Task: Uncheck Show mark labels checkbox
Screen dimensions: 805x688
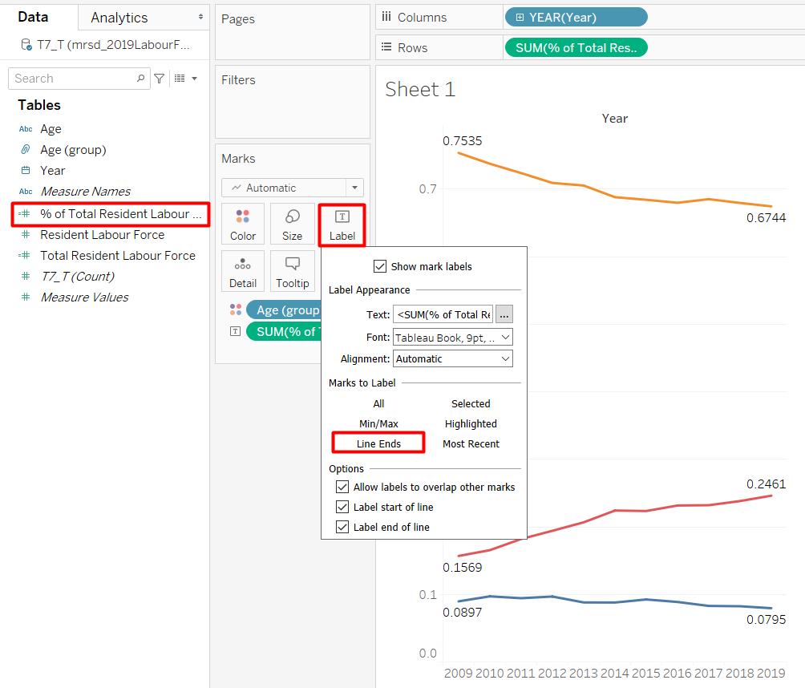Action: (x=380, y=266)
